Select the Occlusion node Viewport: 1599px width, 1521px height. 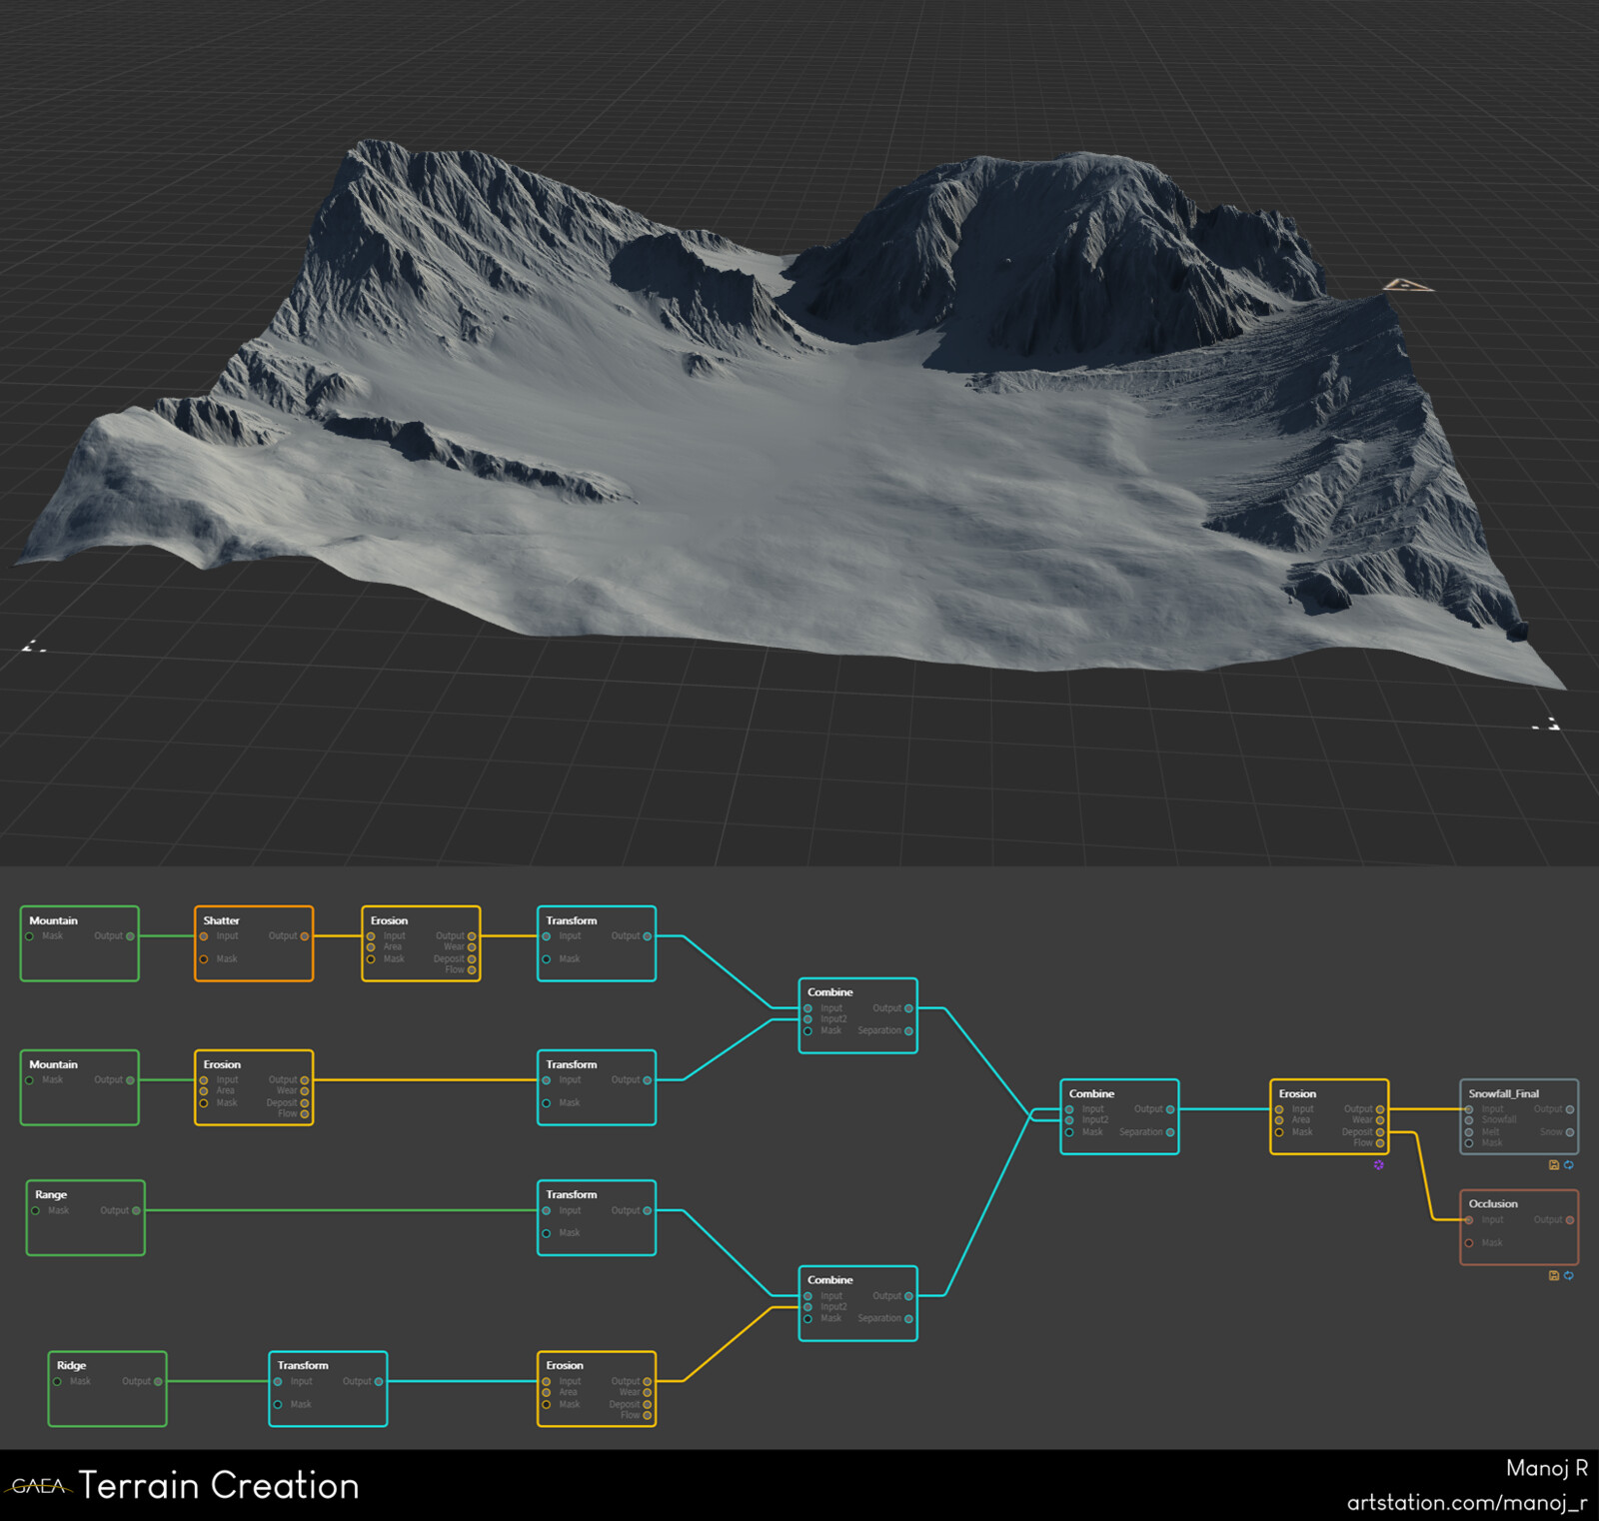[x=1519, y=1227]
